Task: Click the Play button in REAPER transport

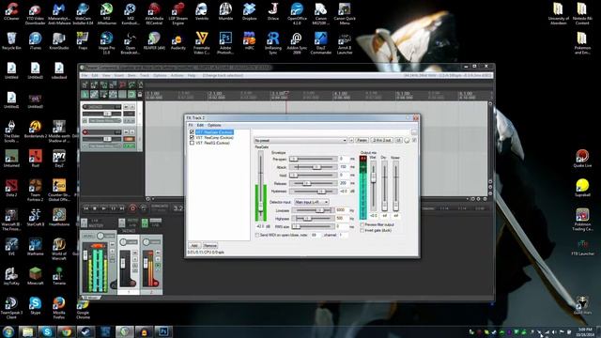Action: point(103,208)
